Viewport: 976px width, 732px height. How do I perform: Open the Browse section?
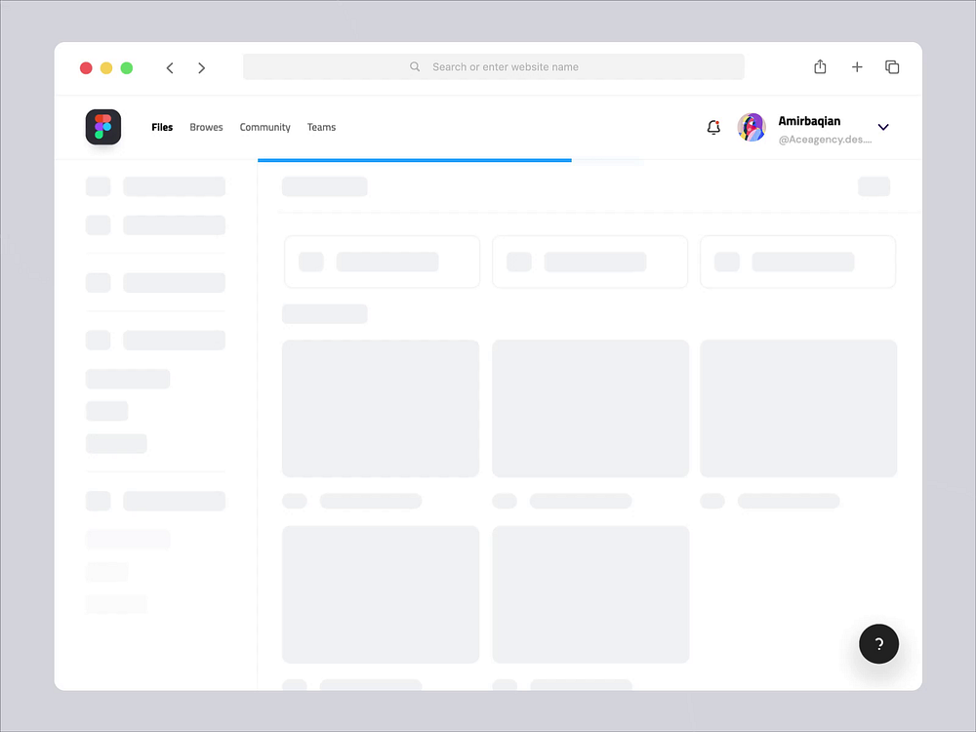[x=206, y=127]
